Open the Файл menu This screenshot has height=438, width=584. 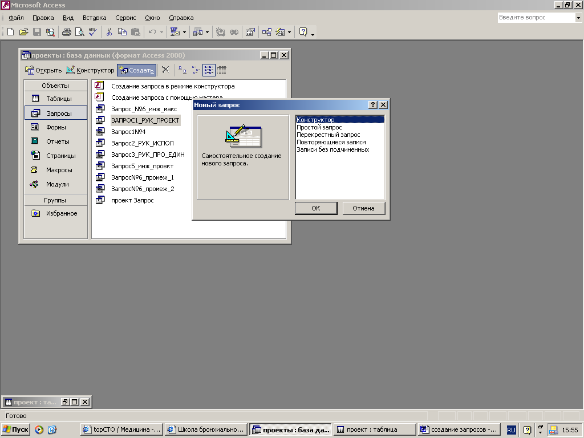click(x=16, y=18)
